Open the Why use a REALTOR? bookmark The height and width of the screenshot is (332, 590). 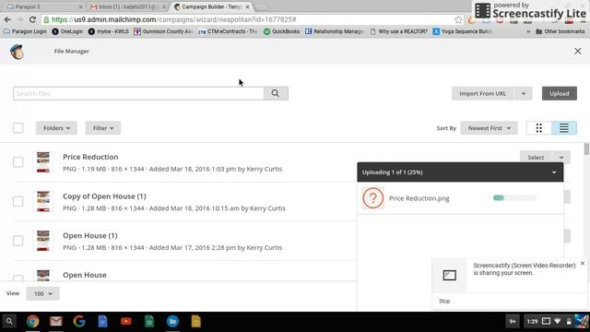(x=399, y=31)
